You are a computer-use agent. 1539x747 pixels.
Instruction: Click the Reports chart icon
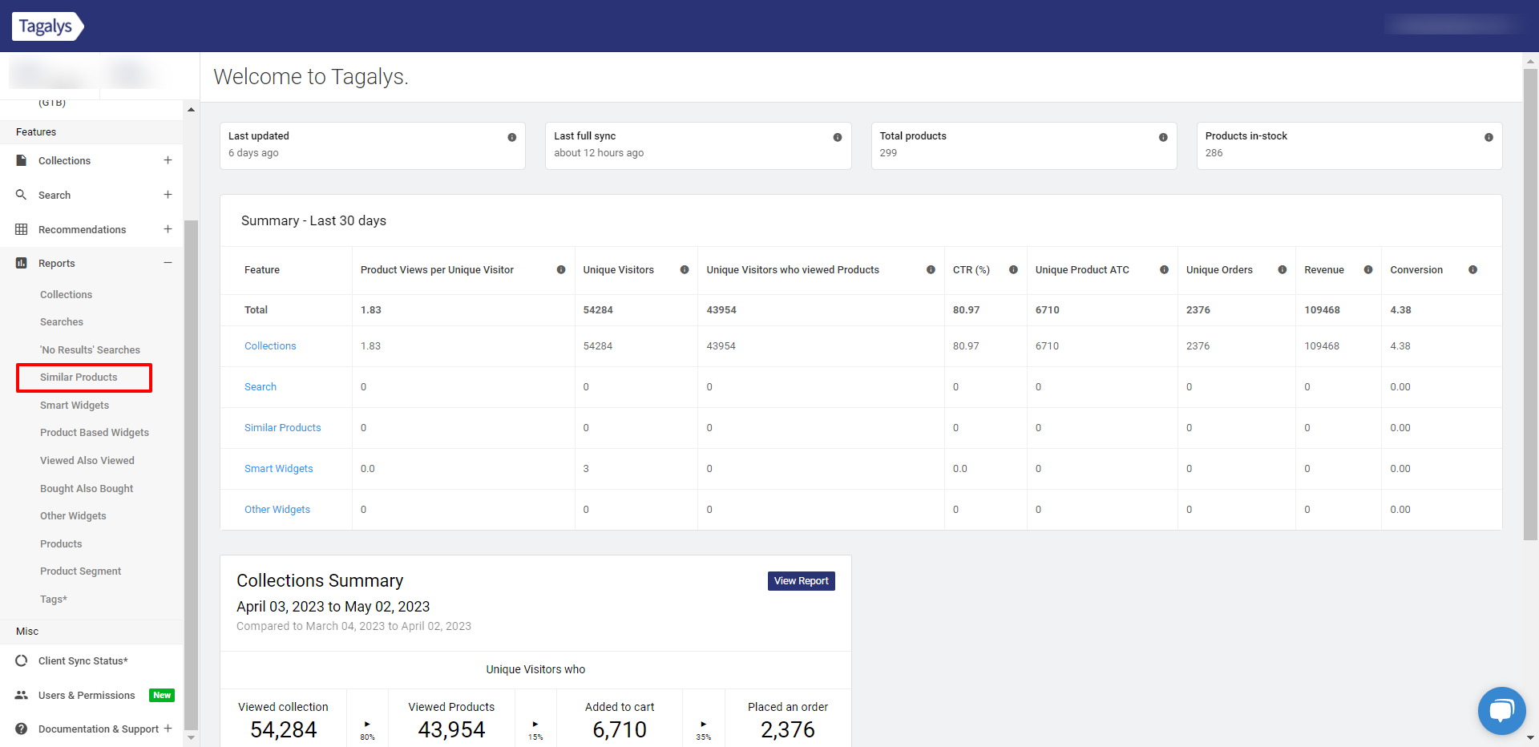click(x=22, y=263)
